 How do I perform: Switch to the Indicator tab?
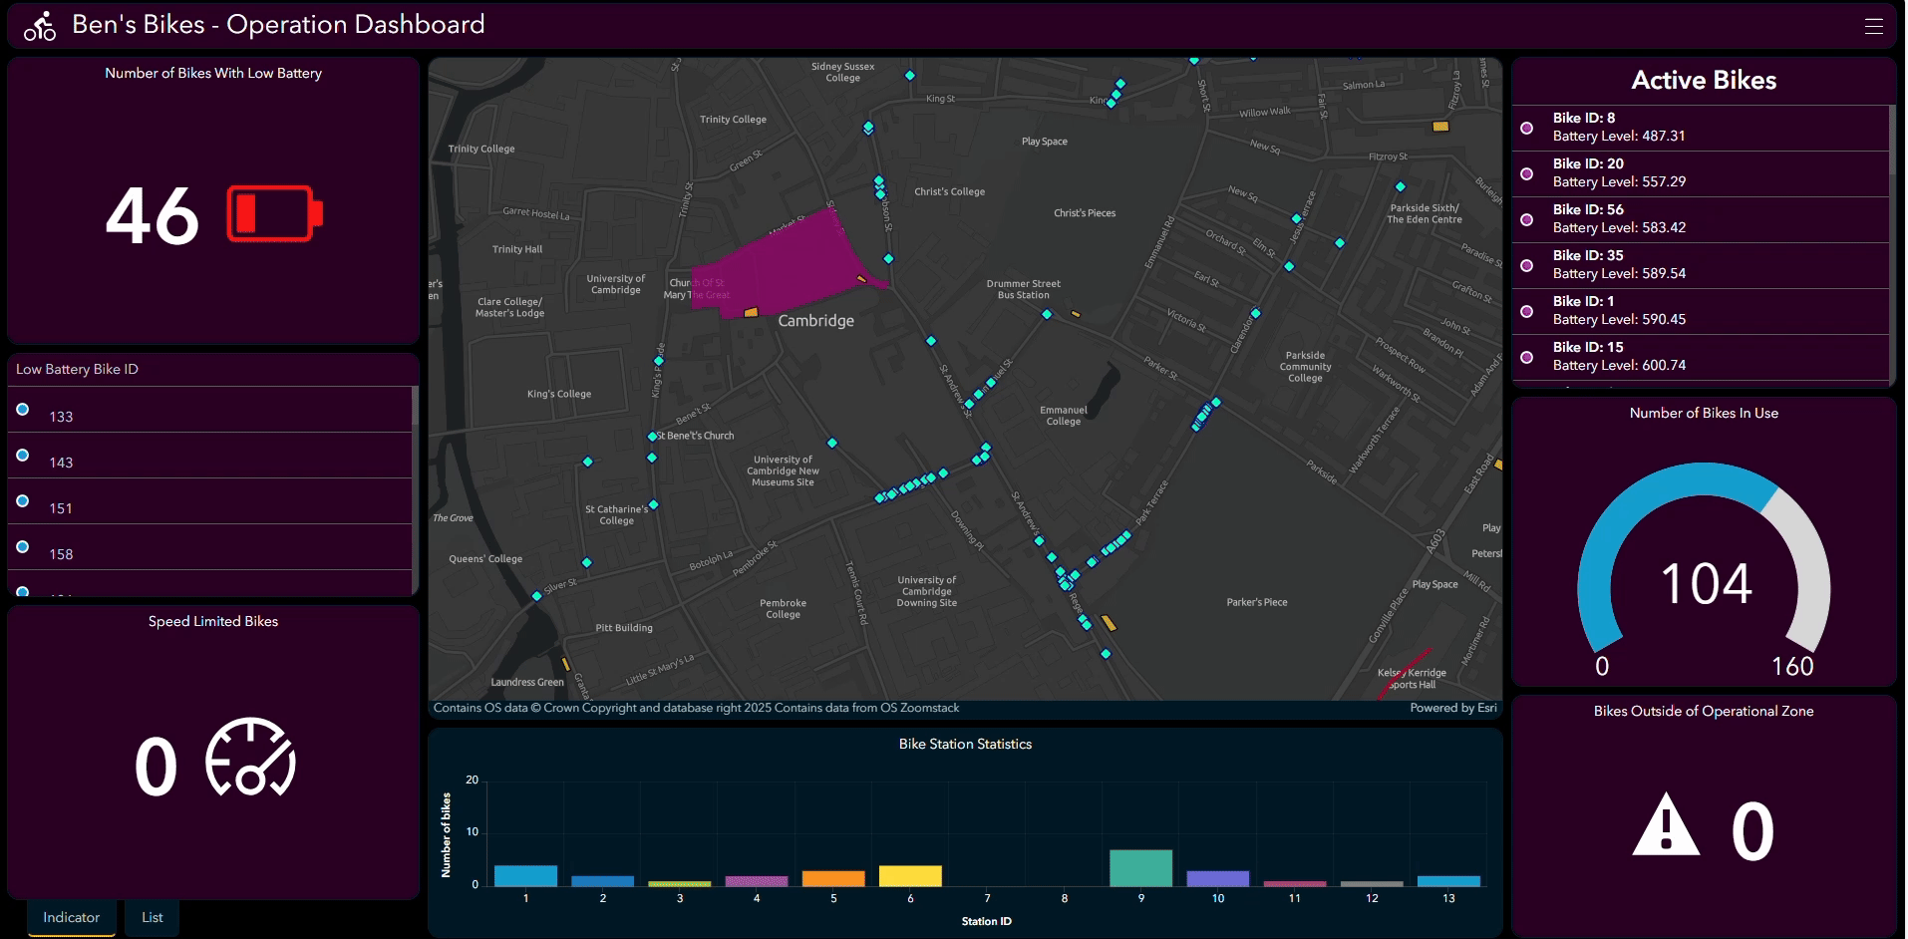tap(71, 917)
